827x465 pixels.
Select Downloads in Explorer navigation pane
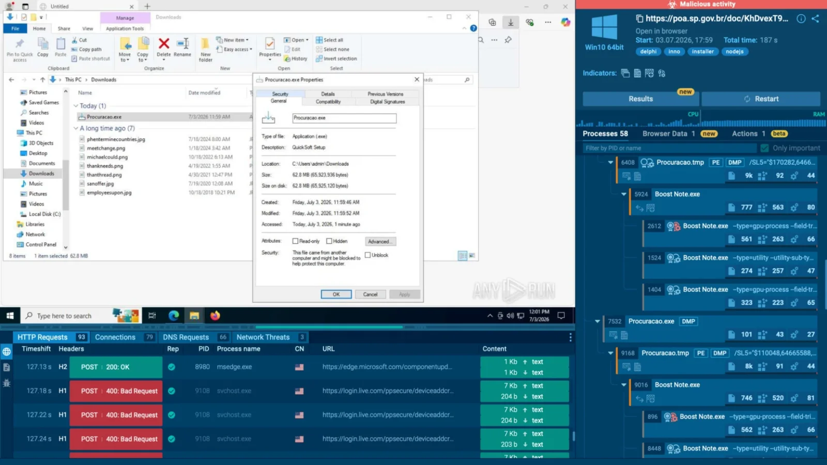(x=41, y=174)
